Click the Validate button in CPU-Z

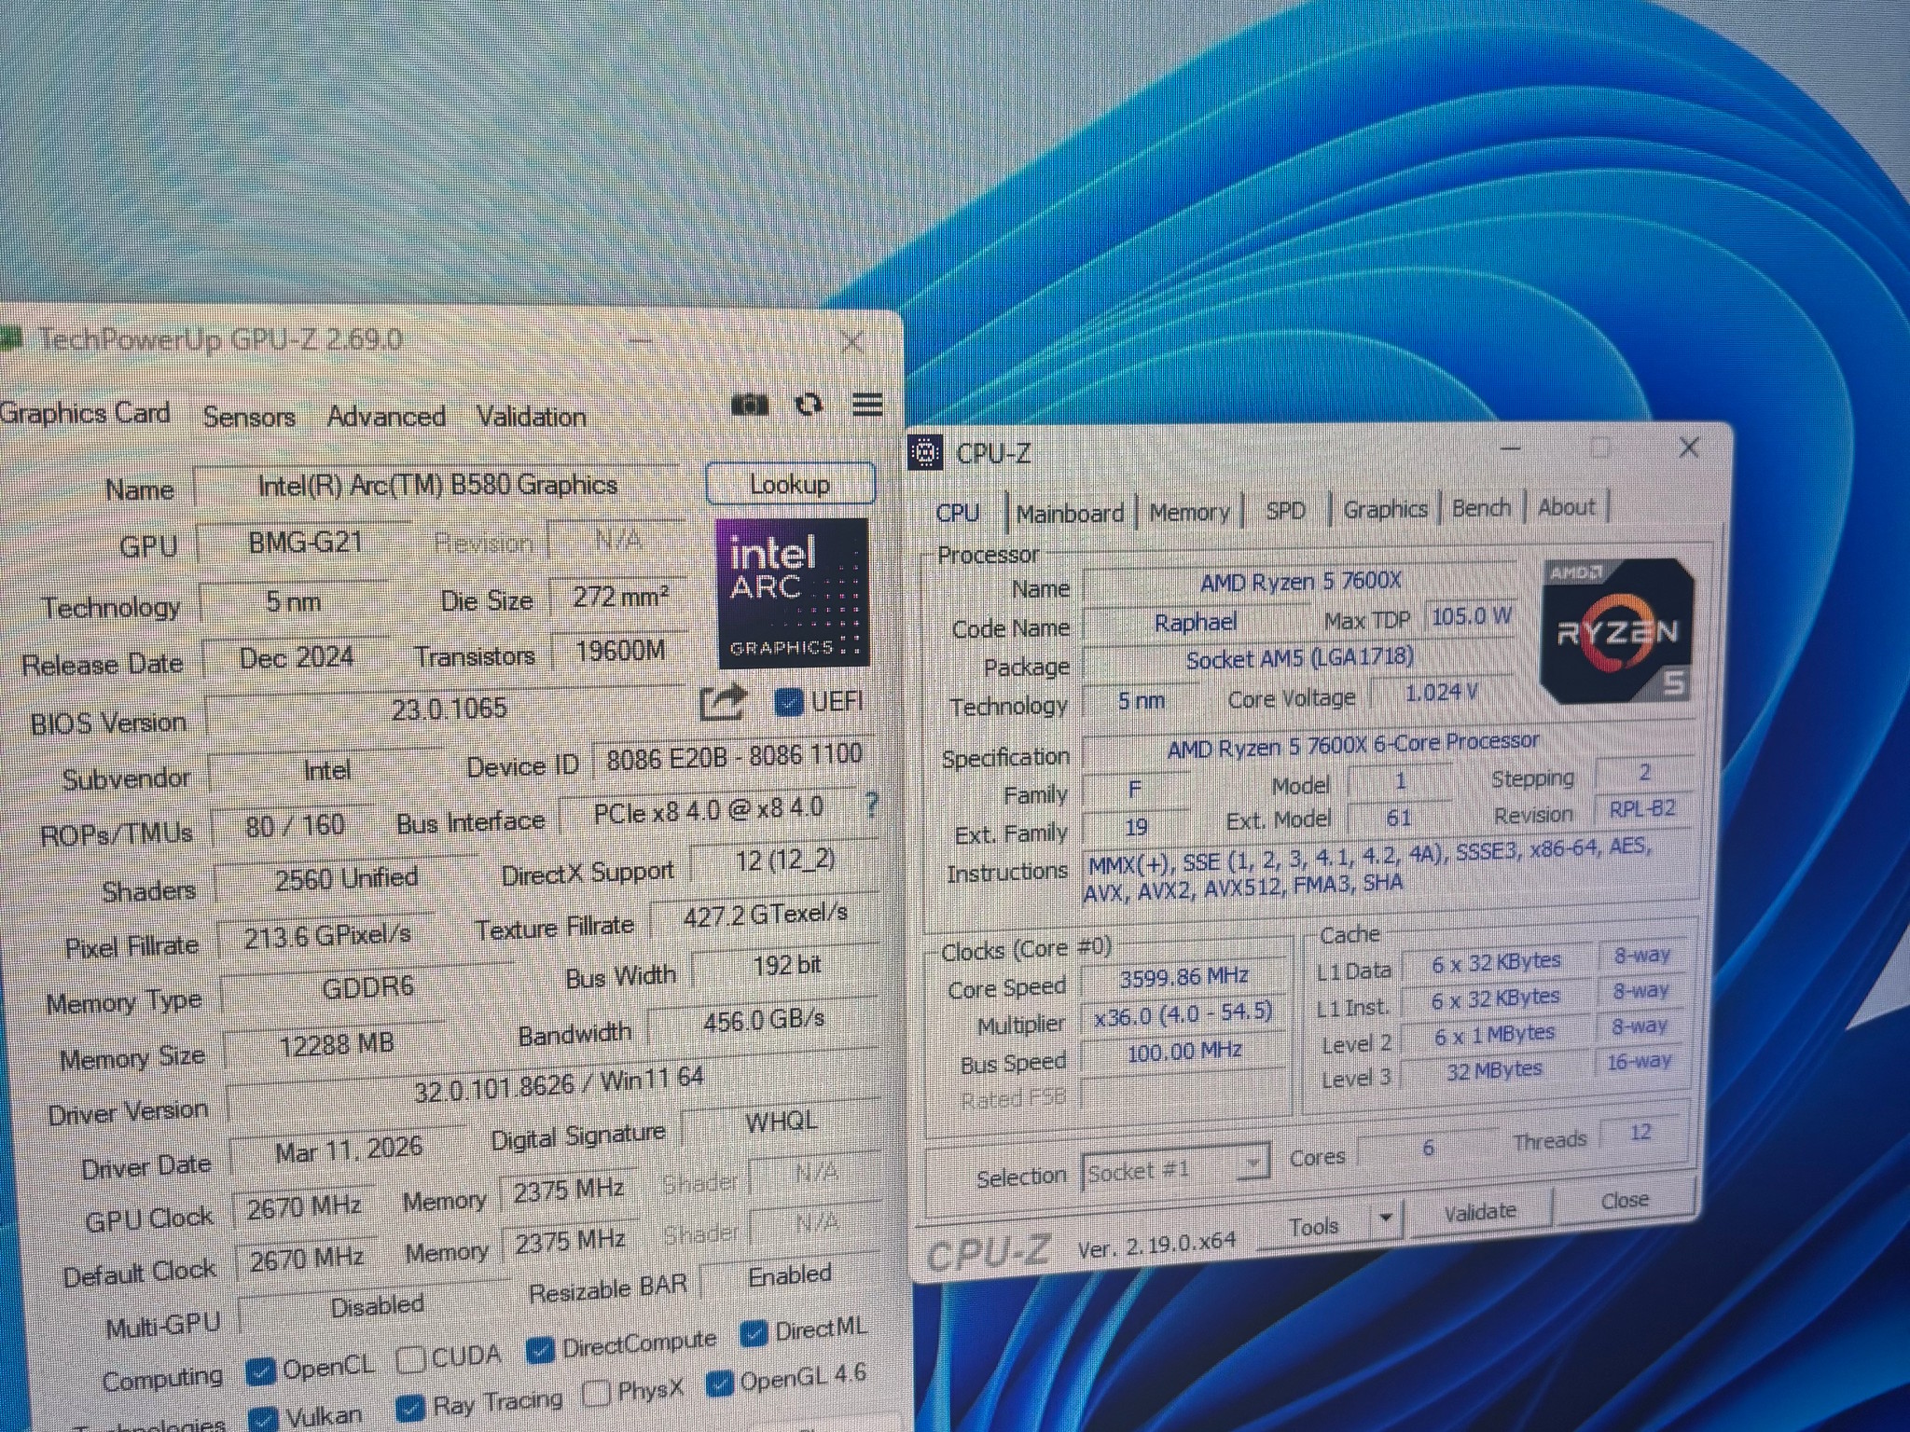pos(1480,1213)
